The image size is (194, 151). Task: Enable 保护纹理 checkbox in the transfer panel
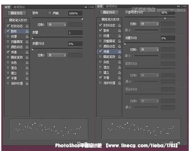(x=100, y=83)
